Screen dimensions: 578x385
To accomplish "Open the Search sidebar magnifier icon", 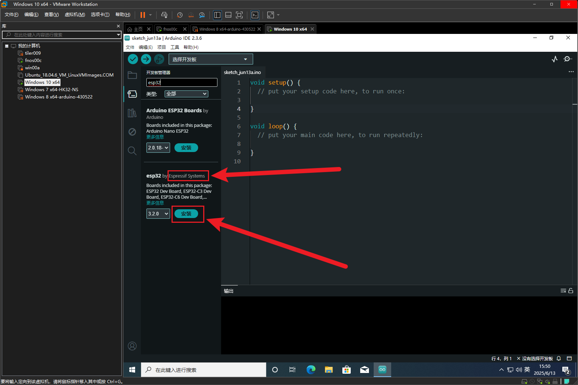I will point(132,151).
